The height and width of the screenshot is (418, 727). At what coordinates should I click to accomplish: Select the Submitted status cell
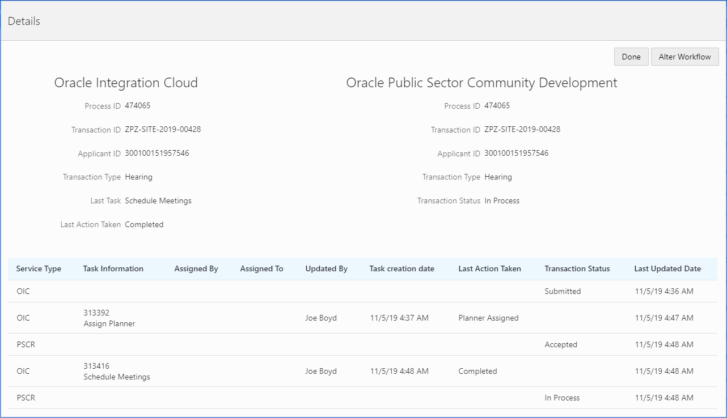click(563, 291)
